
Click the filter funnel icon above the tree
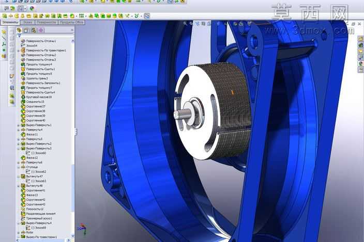19,36
